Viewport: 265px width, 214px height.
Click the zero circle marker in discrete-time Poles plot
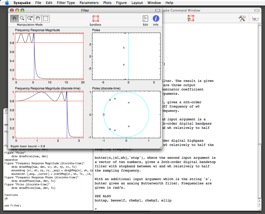click(104, 115)
